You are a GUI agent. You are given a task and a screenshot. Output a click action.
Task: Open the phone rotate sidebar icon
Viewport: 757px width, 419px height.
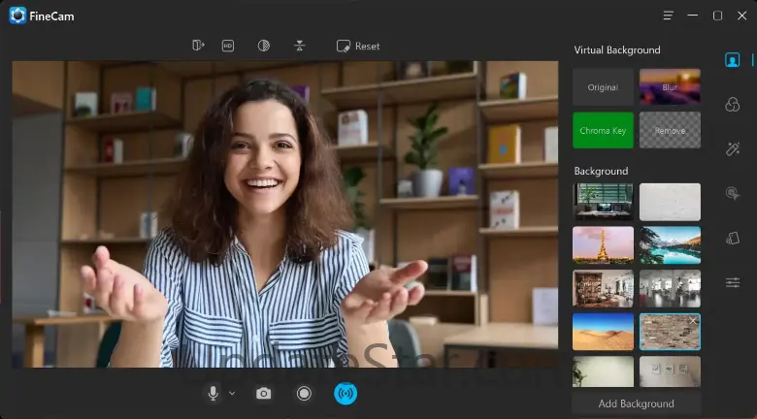pyautogui.click(x=733, y=238)
